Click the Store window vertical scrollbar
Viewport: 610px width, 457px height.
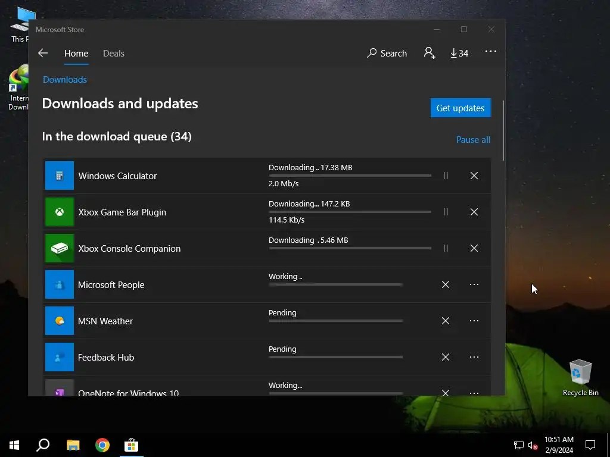tap(503, 130)
